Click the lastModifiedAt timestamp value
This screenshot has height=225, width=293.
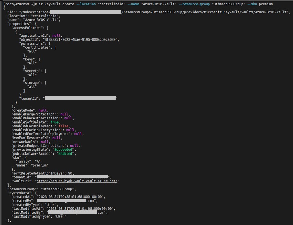click(x=80, y=209)
